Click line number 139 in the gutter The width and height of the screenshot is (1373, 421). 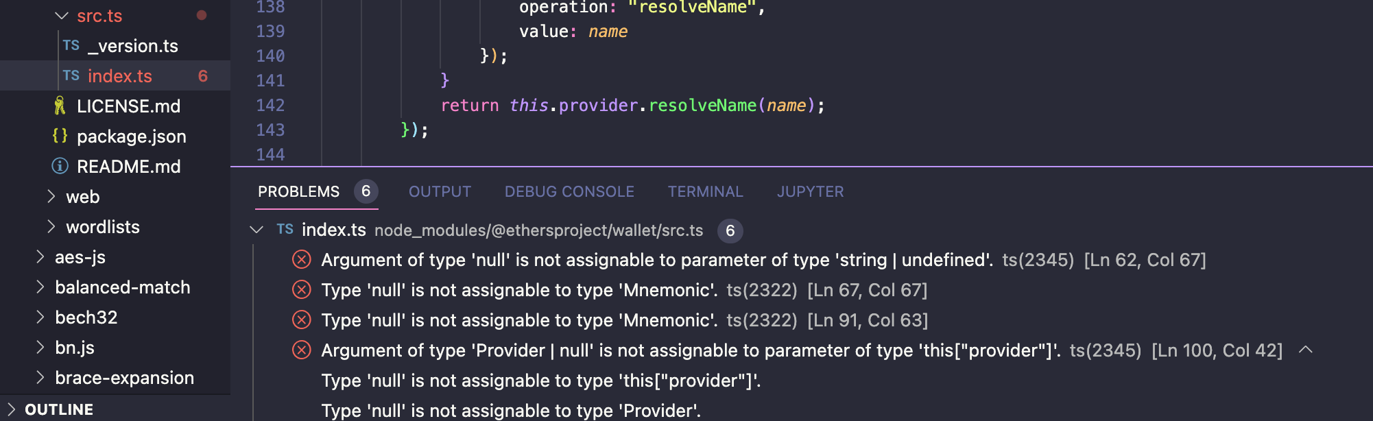click(270, 31)
